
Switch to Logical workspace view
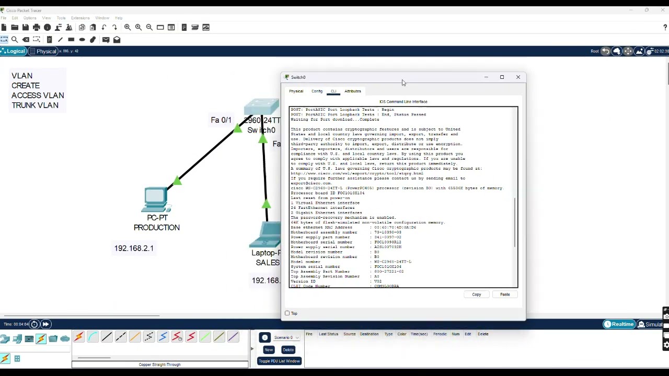(13, 51)
